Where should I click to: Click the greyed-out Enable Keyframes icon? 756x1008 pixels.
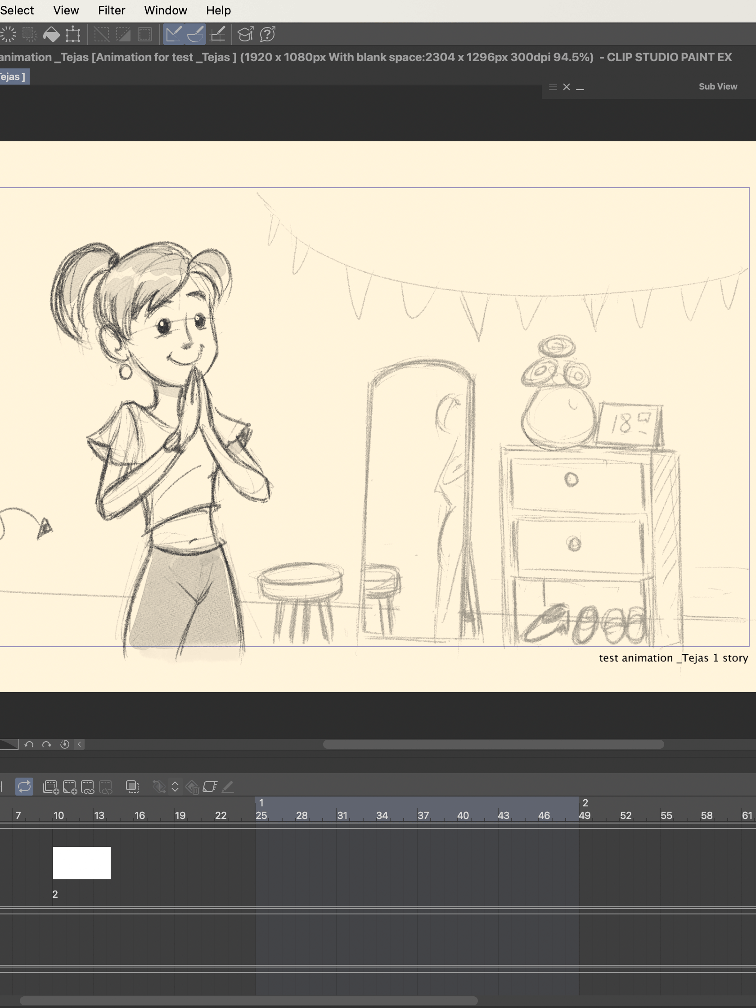point(158,787)
